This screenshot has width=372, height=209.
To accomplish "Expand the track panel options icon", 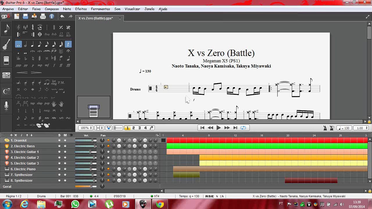I will pyautogui.click(x=157, y=135).
